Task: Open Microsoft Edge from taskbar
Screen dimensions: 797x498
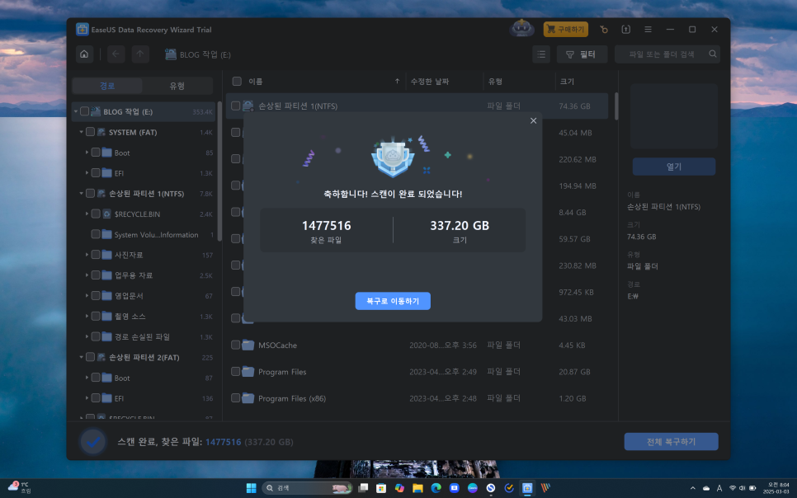Action: (436, 488)
